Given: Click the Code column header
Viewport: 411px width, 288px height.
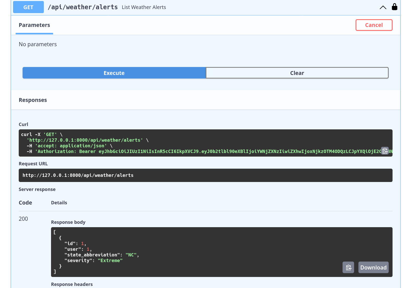Looking at the screenshot, I should [x=25, y=203].
